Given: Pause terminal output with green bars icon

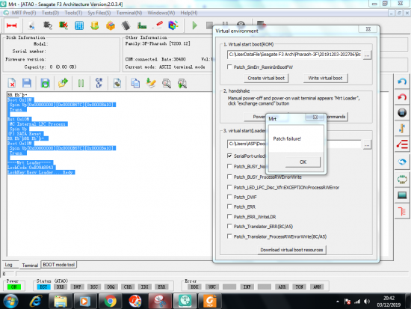Looking at the screenshot, I should (81, 83).
